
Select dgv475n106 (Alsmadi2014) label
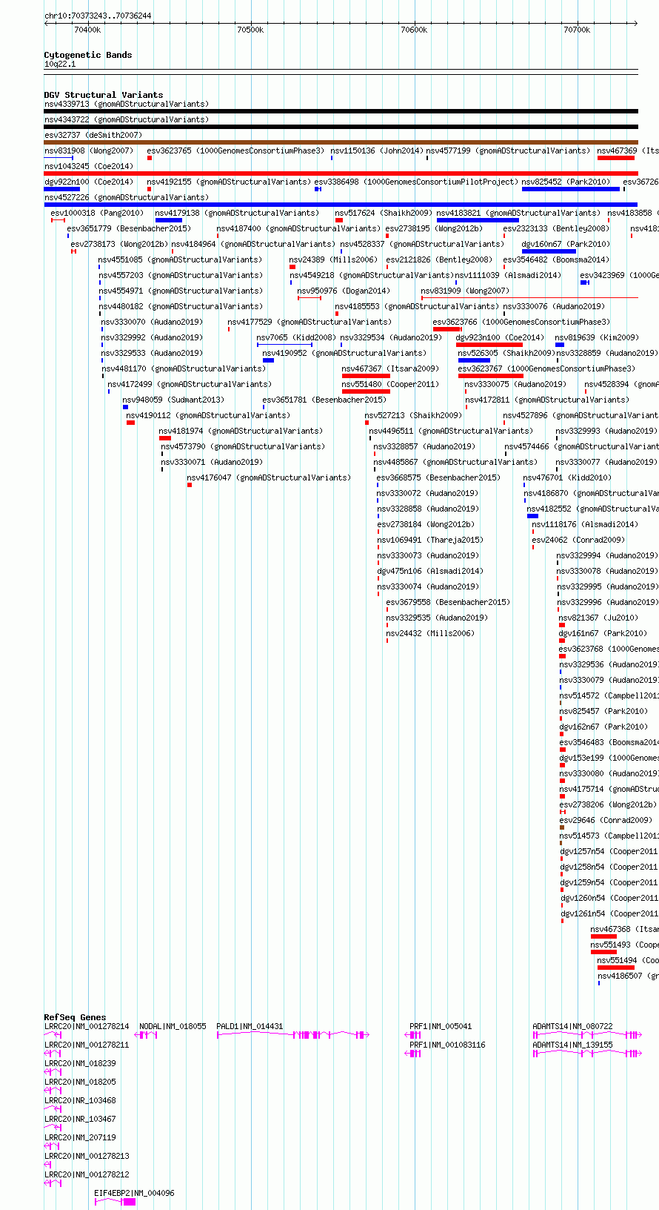(x=430, y=571)
